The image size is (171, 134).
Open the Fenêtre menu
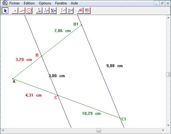[x=61, y=3]
